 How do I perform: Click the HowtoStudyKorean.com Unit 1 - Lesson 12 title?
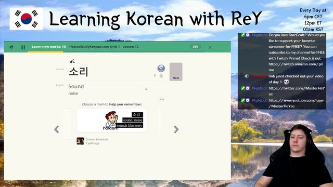[x=104, y=47]
